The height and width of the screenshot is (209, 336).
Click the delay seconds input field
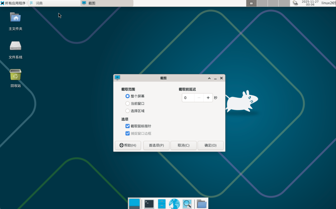point(188,98)
